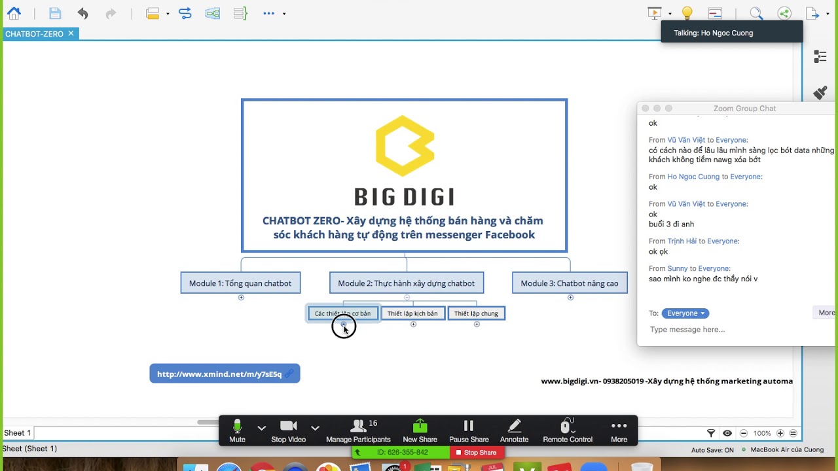Select Module 2: Thực hành xây dựng chatbot

tap(407, 283)
